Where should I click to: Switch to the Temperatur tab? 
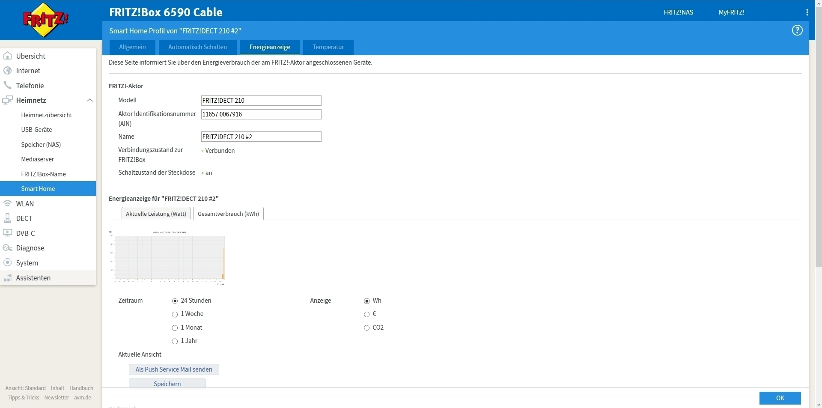[x=328, y=47]
